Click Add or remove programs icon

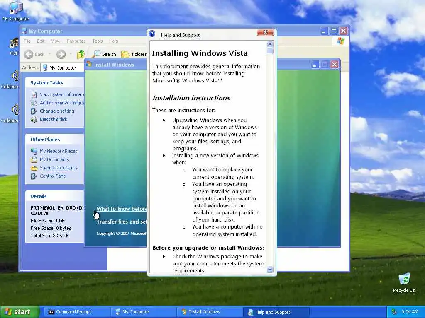point(34,103)
